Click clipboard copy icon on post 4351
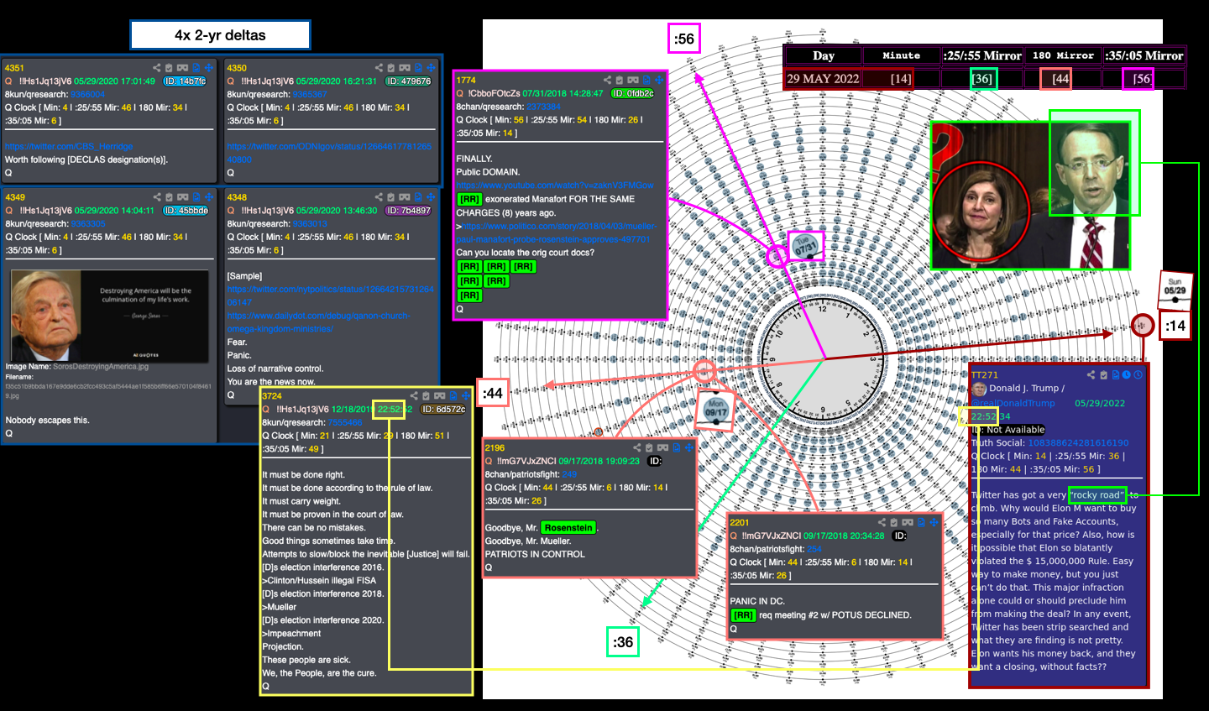 click(x=169, y=68)
